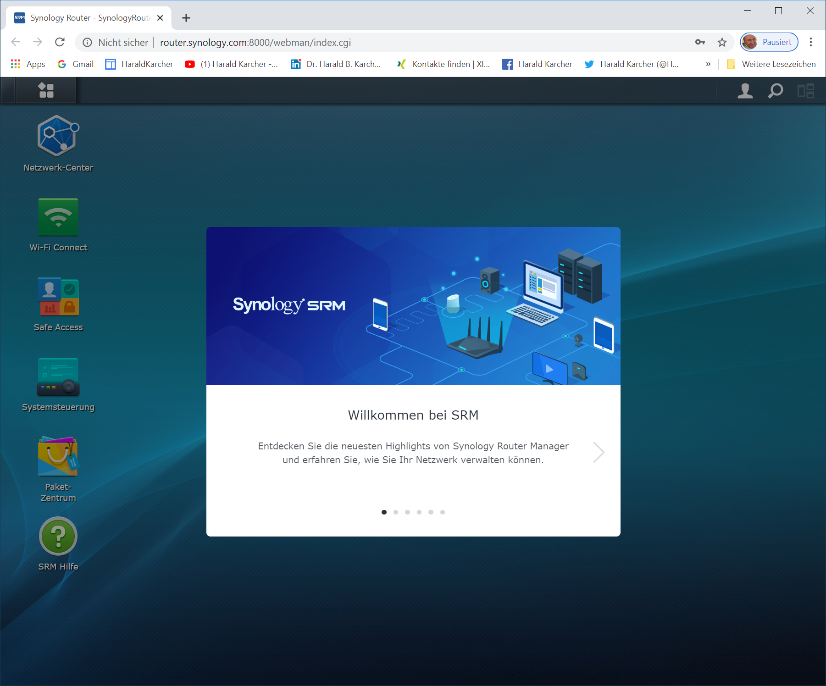Open the Xing Kontakte finden bookmark

443,64
